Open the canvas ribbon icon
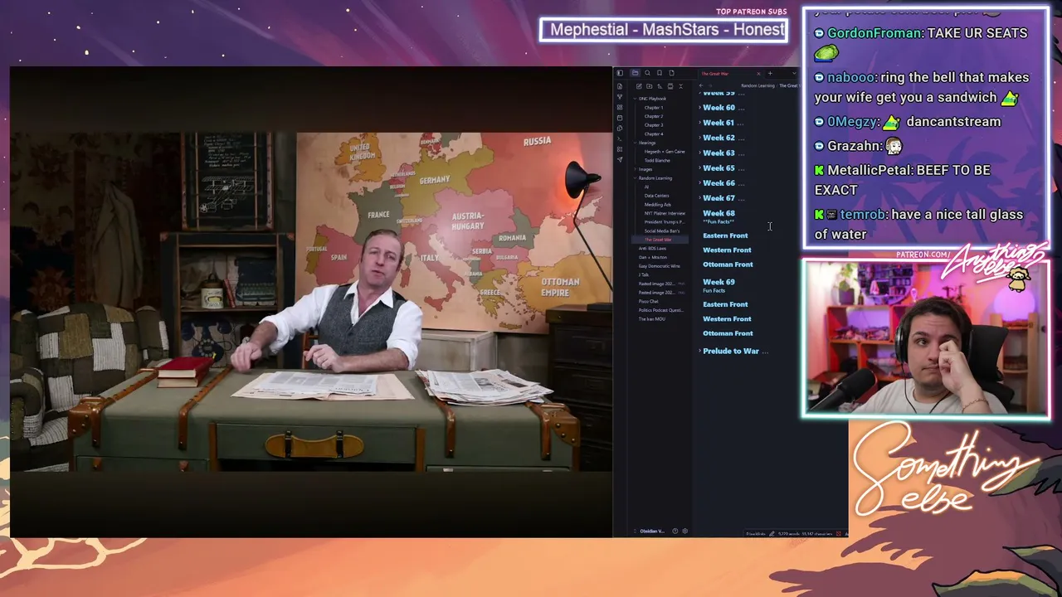The height and width of the screenshot is (597, 1062). tap(620, 108)
